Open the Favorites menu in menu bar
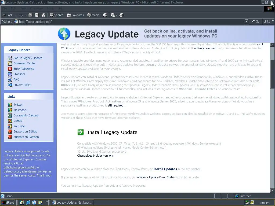 point(36,8)
